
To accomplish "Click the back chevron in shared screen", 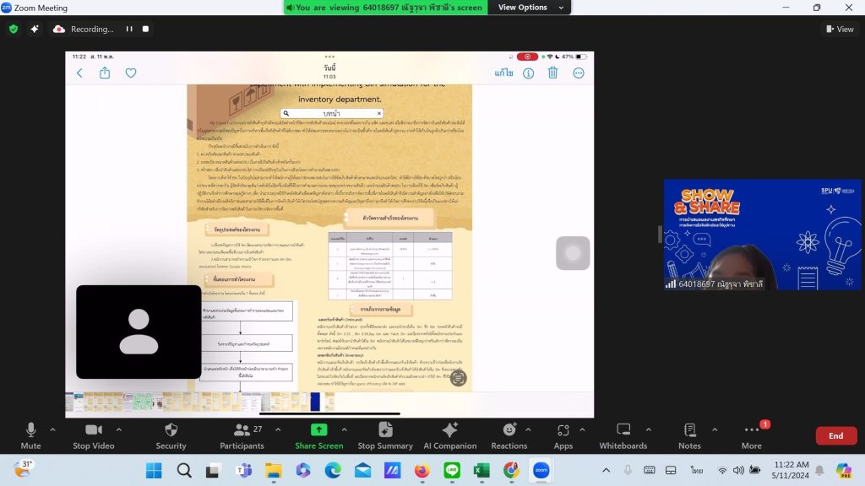I will pos(80,73).
